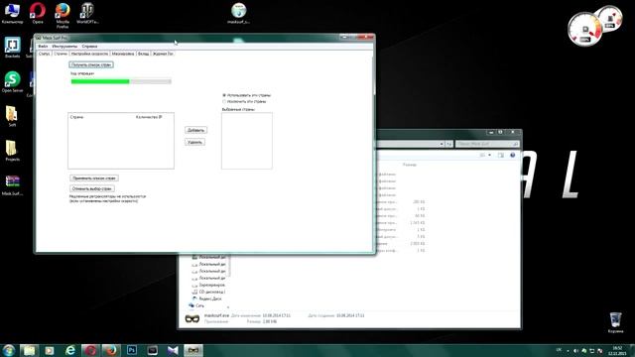
Task: Switch to Opera on the taskbar
Action: click(90, 350)
